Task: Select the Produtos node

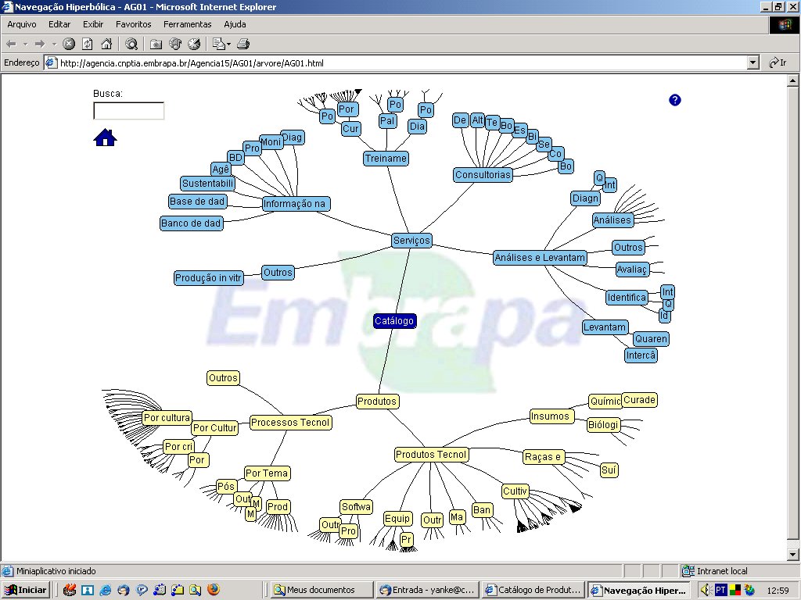Action: [377, 402]
